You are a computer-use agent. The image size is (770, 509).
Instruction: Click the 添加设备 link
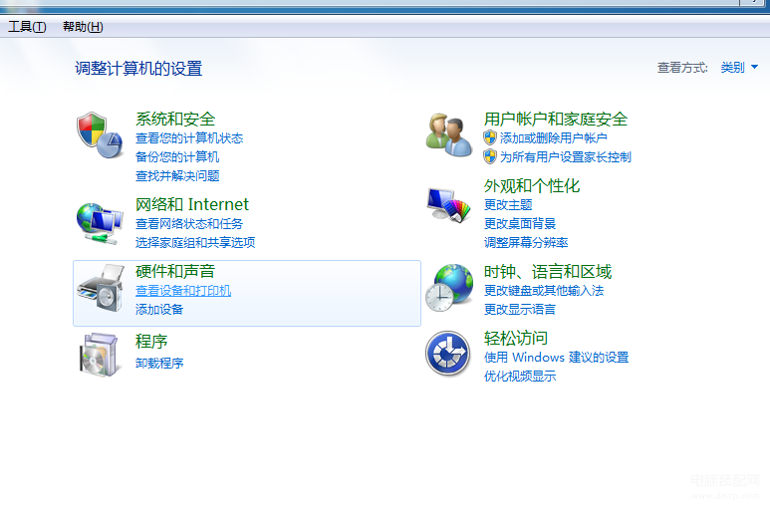pyautogui.click(x=159, y=309)
